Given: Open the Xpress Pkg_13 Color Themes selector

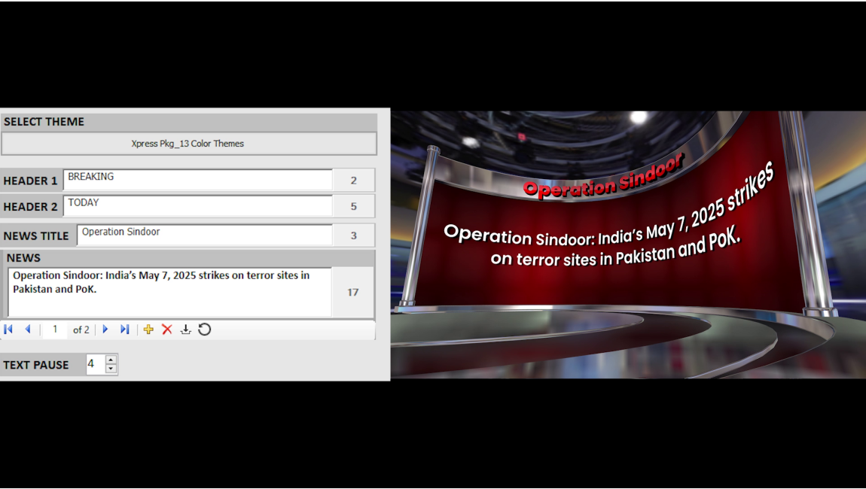Looking at the screenshot, I should coord(188,144).
